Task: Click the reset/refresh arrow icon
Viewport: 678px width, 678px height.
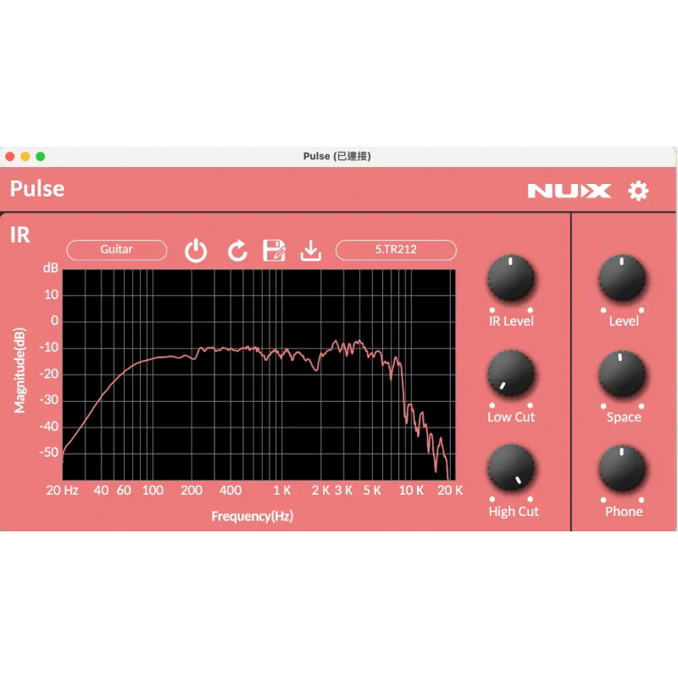Action: [x=236, y=250]
